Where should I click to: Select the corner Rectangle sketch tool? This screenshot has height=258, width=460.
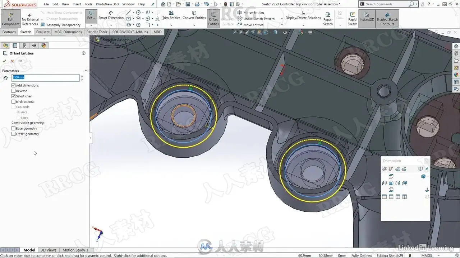(129, 19)
